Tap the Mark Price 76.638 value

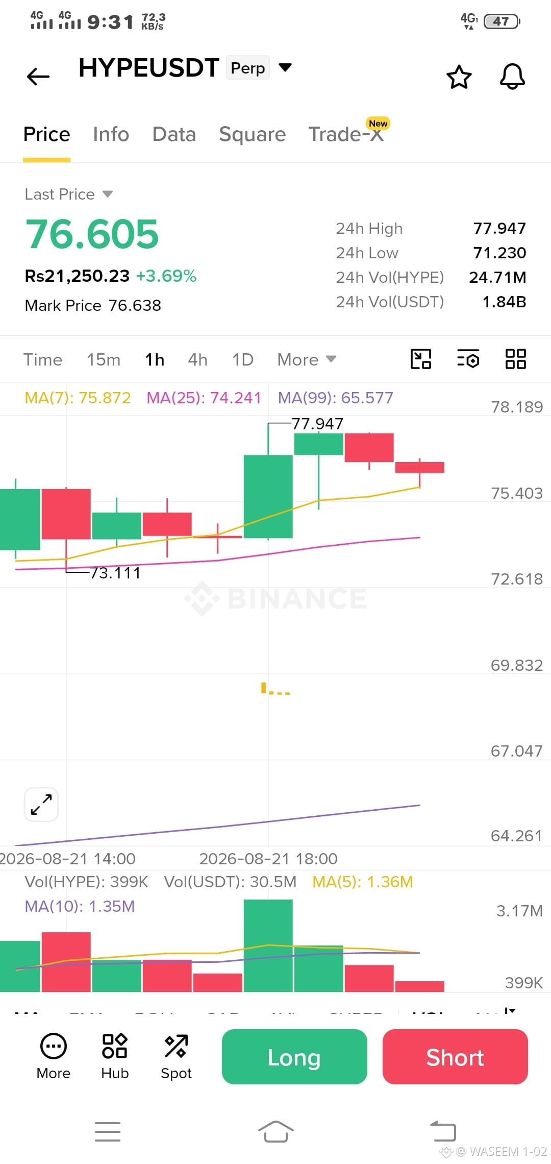click(x=135, y=305)
